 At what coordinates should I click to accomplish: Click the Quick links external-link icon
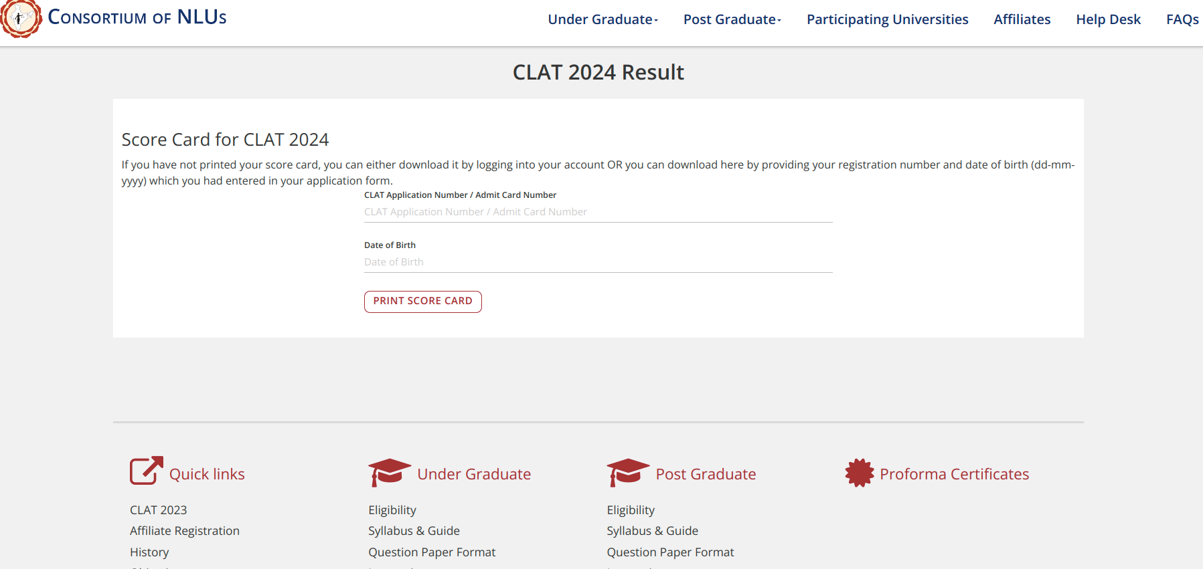point(146,471)
